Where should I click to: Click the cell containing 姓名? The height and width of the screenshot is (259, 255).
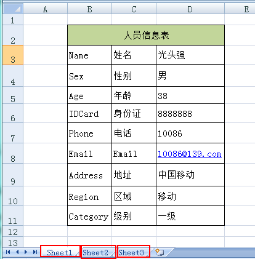(x=134, y=55)
